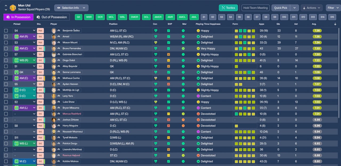Open the Selection Info dropdown
This screenshot has width=341, height=166.
pos(71,8)
